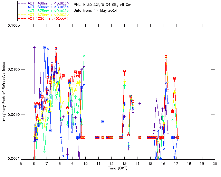Click the green diamond low point near time 6.9

(45, 152)
